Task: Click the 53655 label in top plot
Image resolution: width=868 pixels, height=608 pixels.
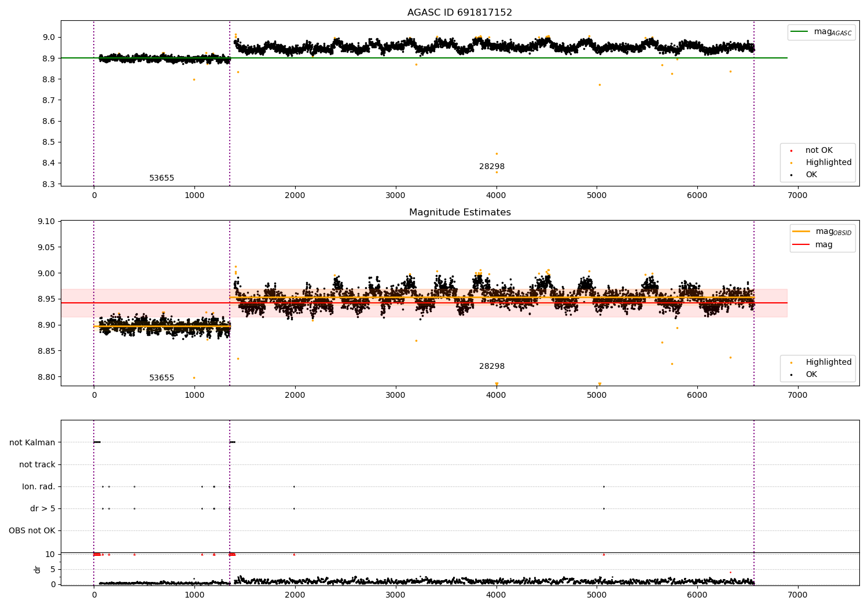Action: point(161,178)
